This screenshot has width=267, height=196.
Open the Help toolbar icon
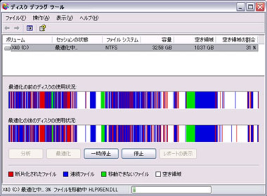(42, 28)
